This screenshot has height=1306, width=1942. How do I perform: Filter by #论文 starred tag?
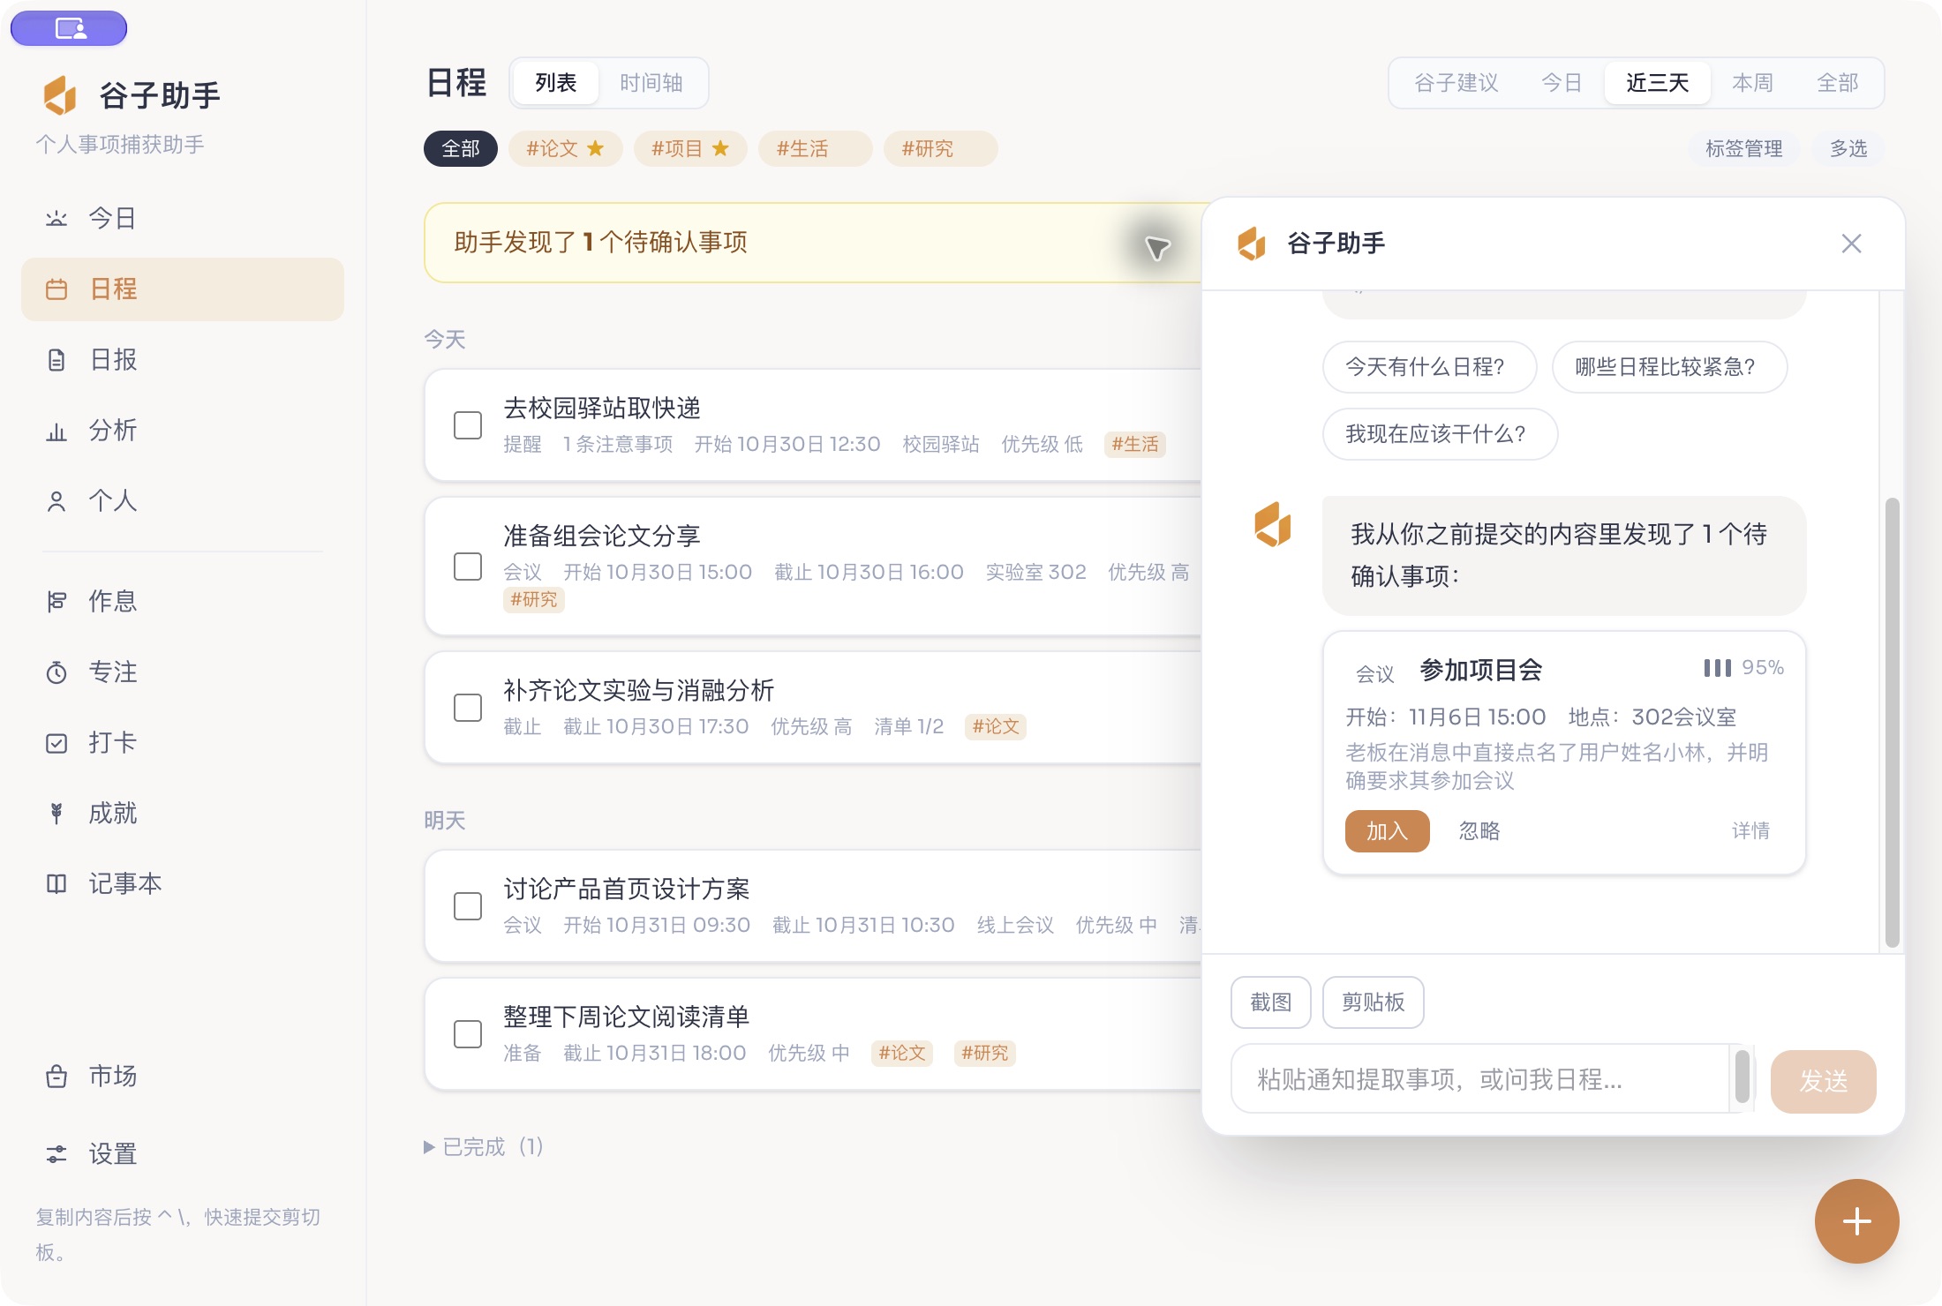tap(565, 148)
